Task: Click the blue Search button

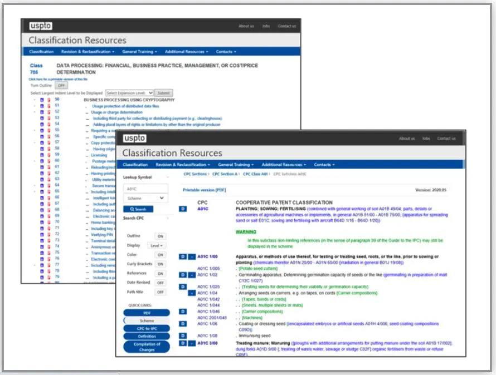Action: click(x=138, y=209)
